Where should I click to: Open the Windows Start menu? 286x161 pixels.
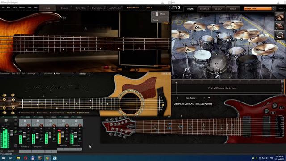point(4,158)
